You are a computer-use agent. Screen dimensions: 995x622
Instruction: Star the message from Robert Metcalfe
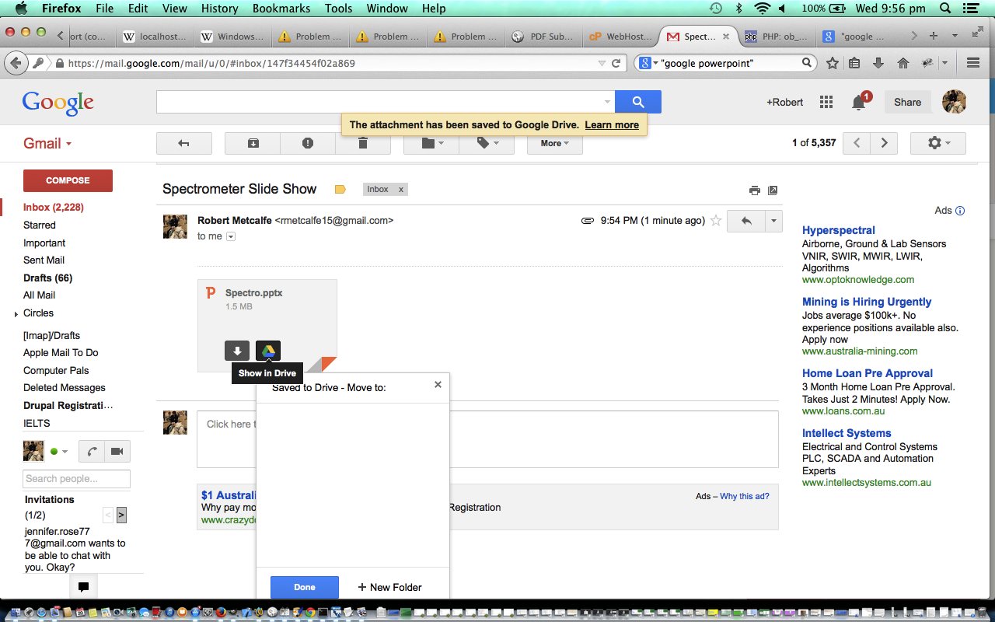716,221
